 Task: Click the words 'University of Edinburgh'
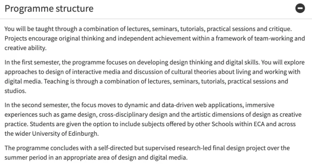pyautogui.click(x=65, y=134)
